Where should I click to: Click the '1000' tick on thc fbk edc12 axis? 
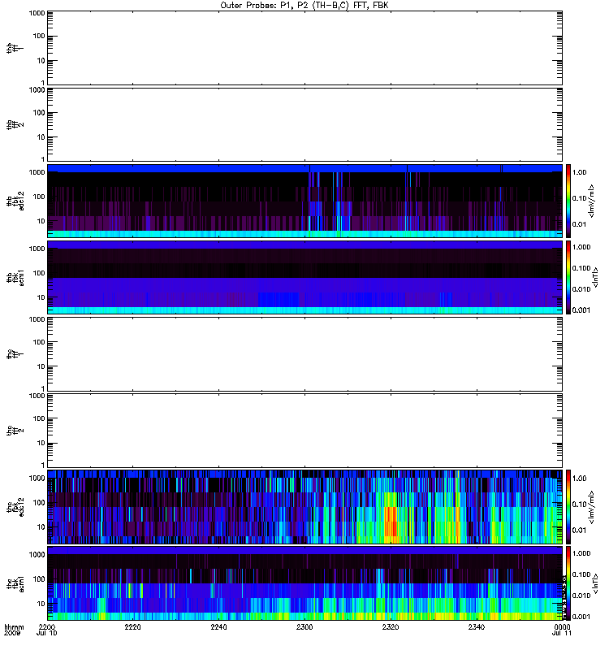37,478
